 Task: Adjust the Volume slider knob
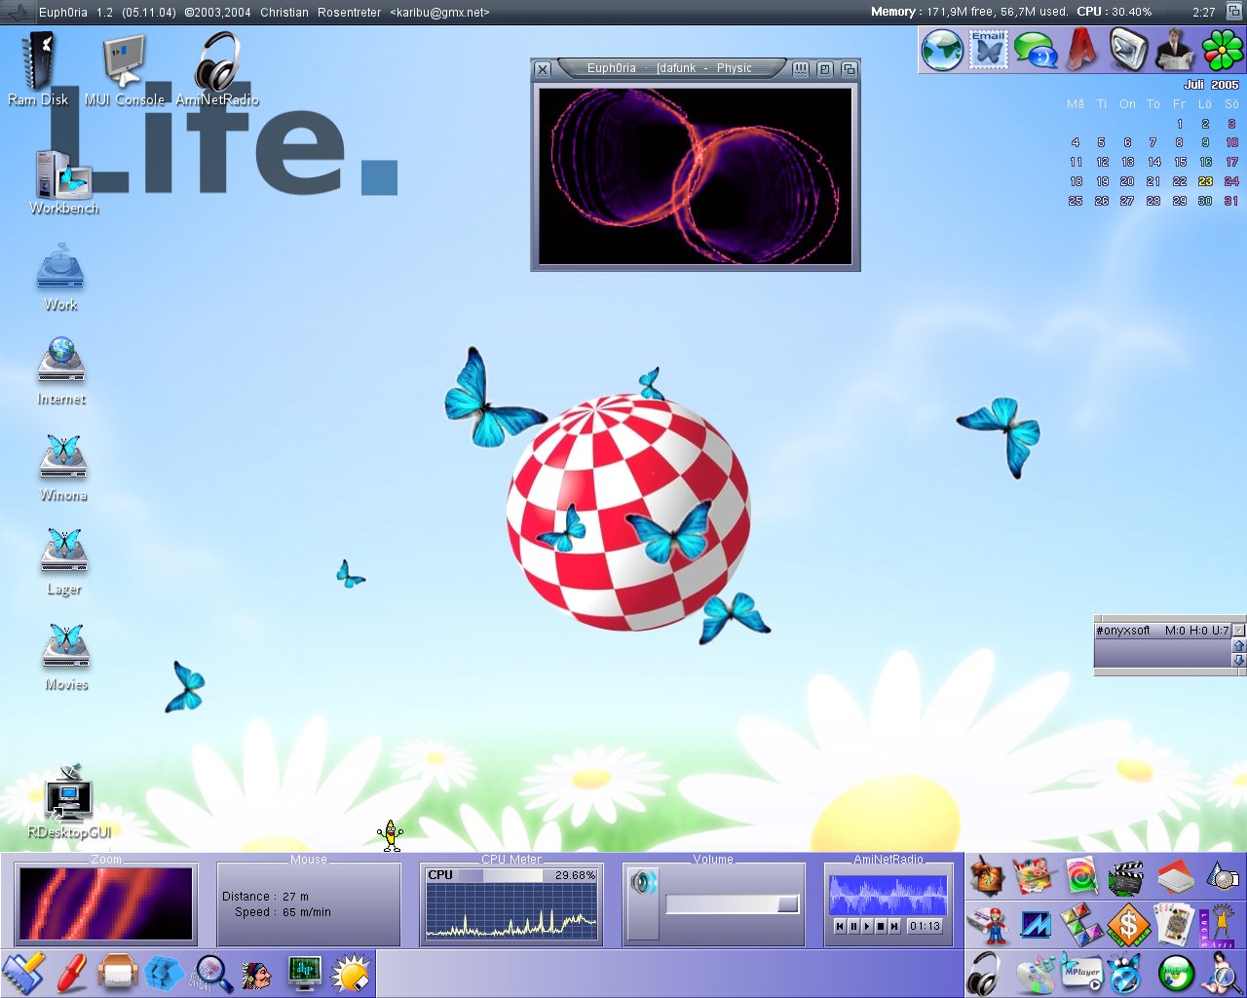click(x=788, y=904)
